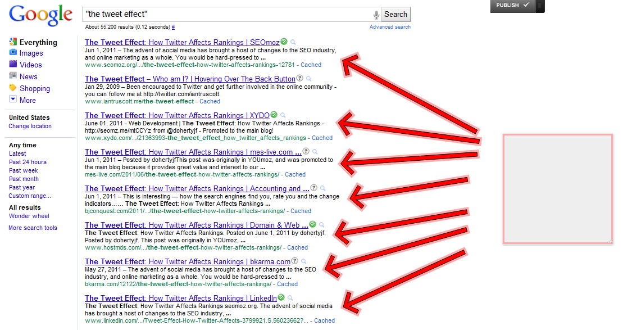Screen dimensions: 632x330
Task: Click the # link after results count
Action: 174,27
